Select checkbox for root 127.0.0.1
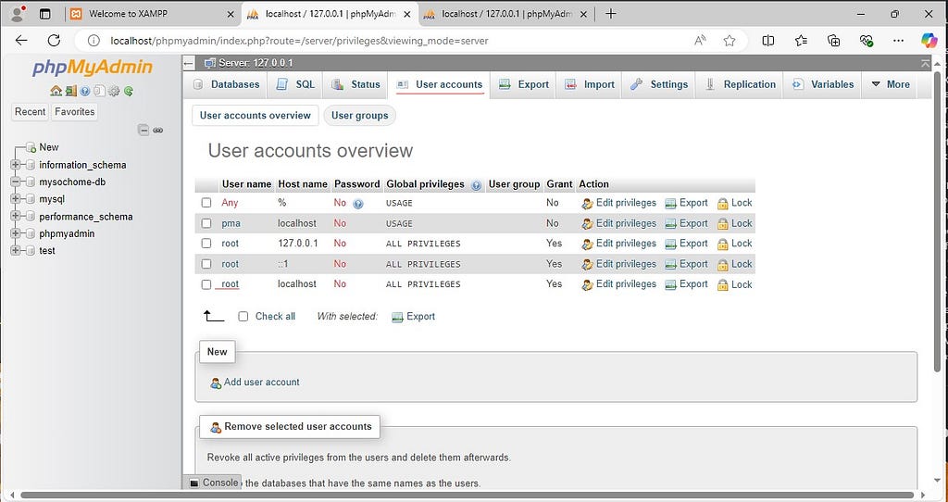Viewport: 948px width, 502px height. coord(206,244)
